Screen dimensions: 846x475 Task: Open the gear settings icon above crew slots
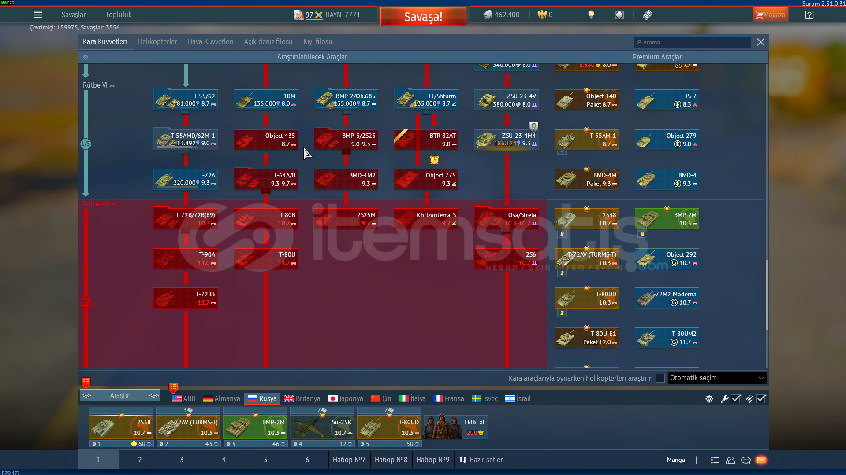tap(709, 399)
